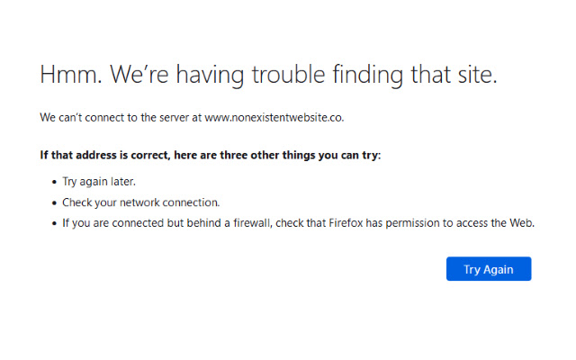The height and width of the screenshot is (360, 576).
Task: Click the firewall suggestion list item
Action: [298, 223]
